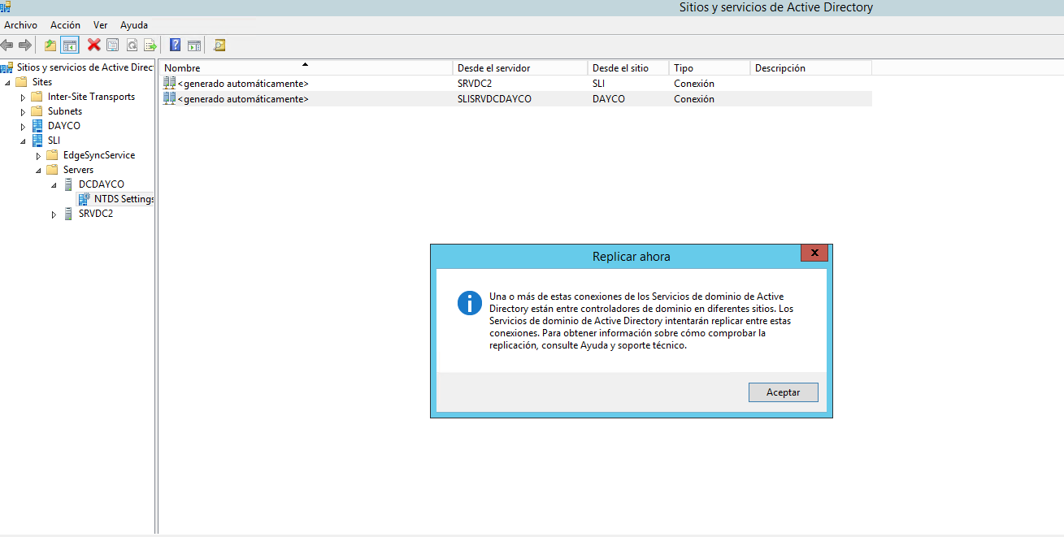Toggle the Show/Hide action pane icon

[194, 45]
